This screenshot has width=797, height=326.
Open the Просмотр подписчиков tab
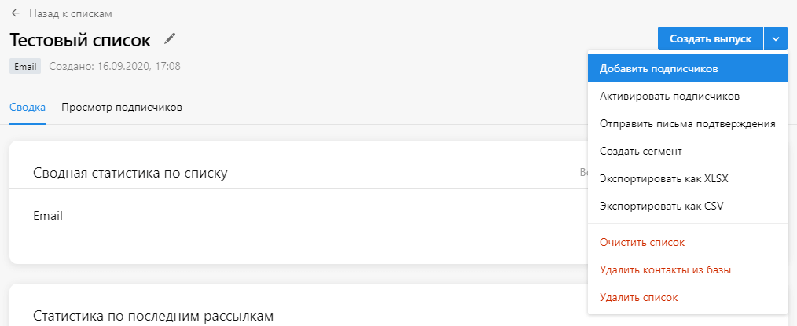click(x=122, y=108)
